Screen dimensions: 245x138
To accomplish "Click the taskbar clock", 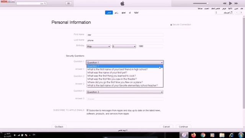I will [x=7, y=135].
